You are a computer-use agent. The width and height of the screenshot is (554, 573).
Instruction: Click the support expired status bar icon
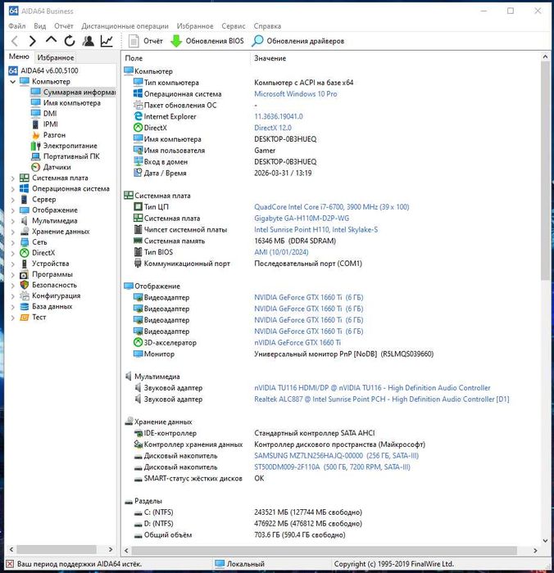(11, 564)
